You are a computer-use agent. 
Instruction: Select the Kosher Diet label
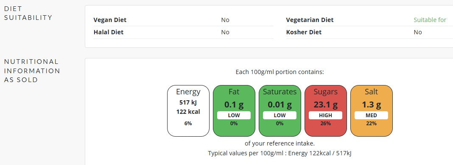pos(304,32)
